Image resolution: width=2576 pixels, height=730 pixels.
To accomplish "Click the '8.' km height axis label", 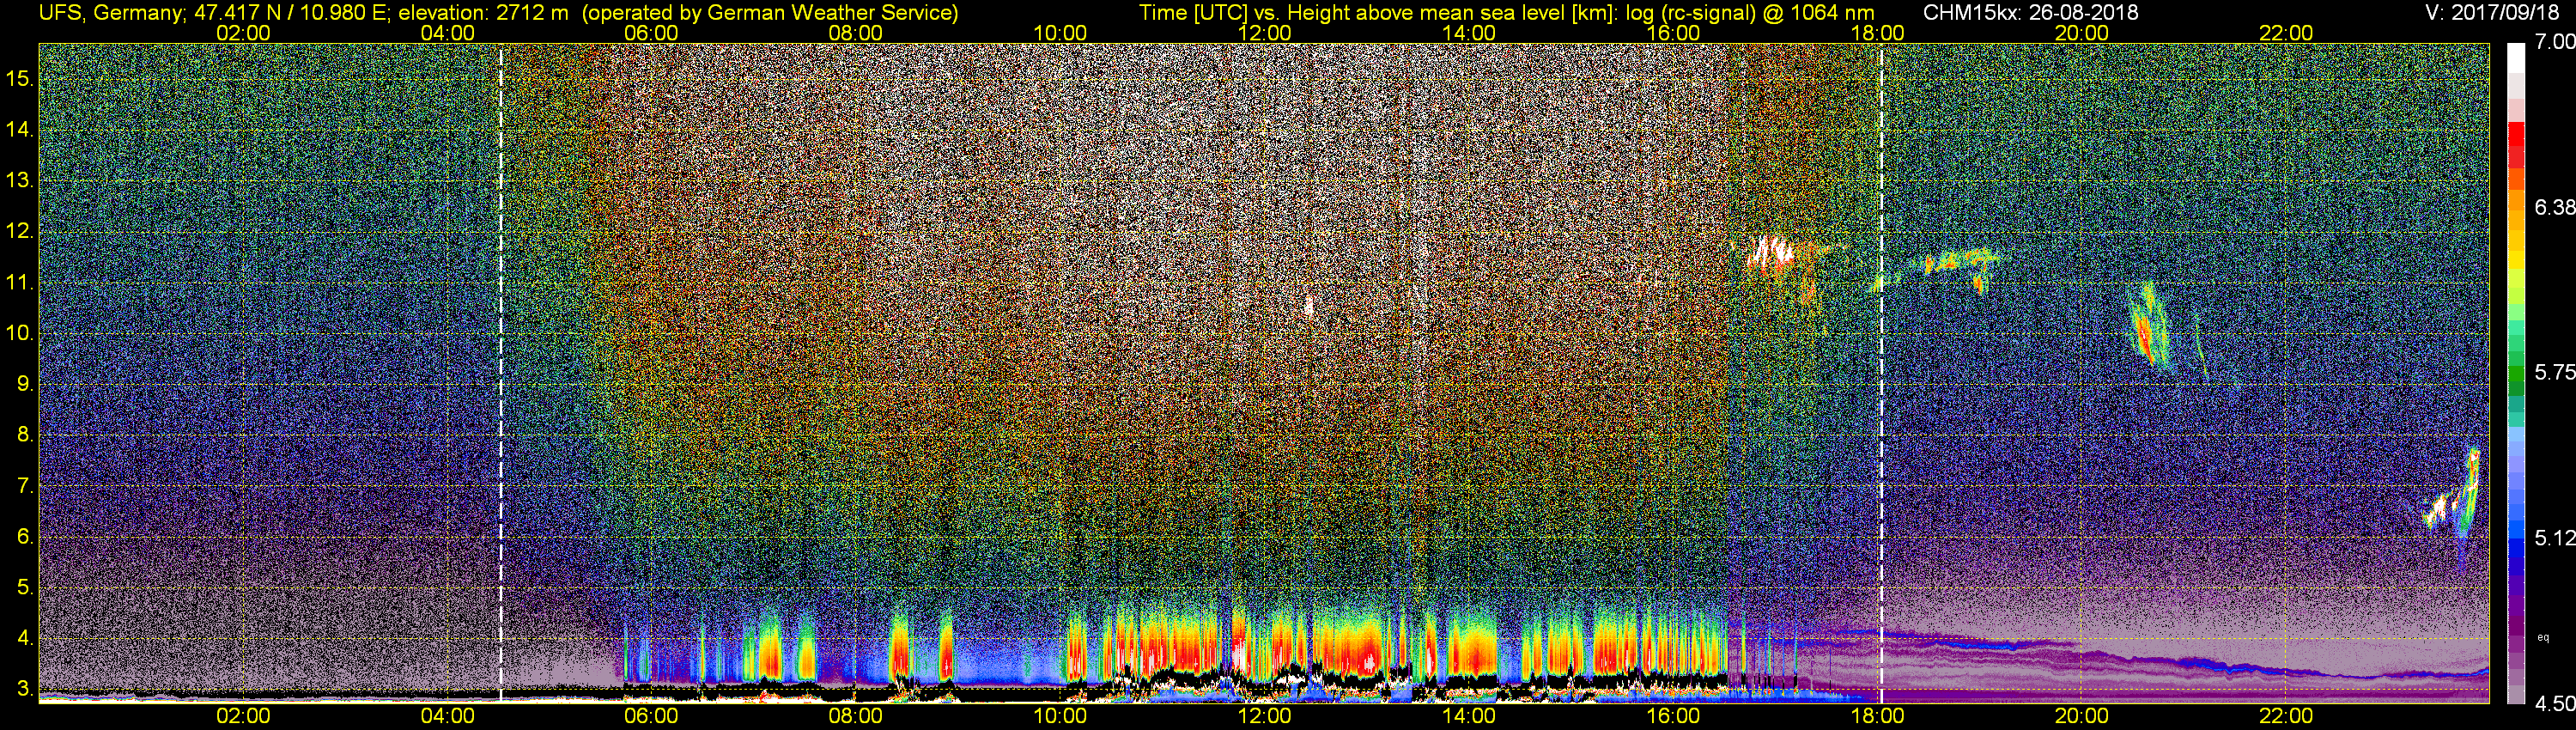I will click(25, 434).
